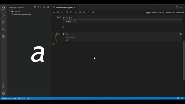The image size is (185, 104).
Task: Open the Manage settings gear
Action: point(3,93)
